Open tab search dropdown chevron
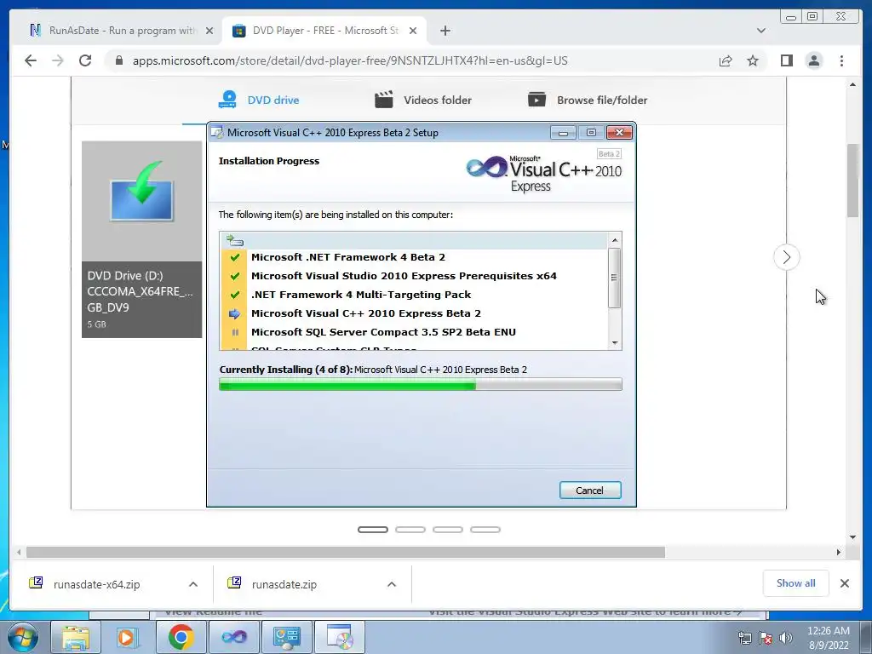This screenshot has height=654, width=872. (760, 31)
